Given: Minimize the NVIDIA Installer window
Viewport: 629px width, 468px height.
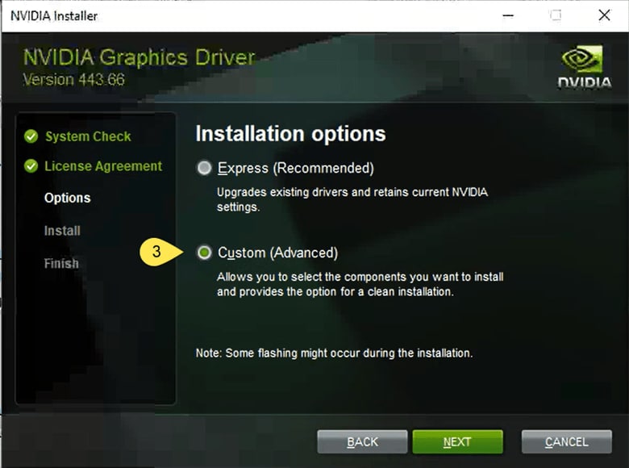Looking at the screenshot, I should [x=508, y=15].
